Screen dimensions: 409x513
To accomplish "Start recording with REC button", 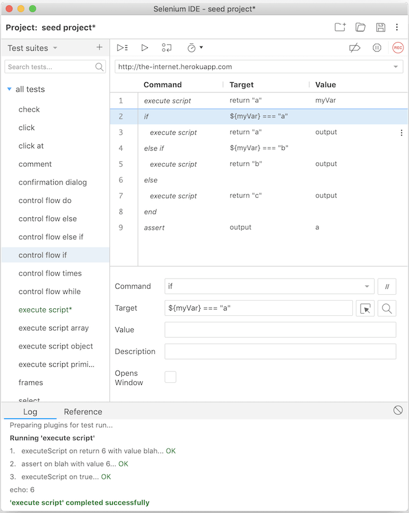I will [x=398, y=48].
